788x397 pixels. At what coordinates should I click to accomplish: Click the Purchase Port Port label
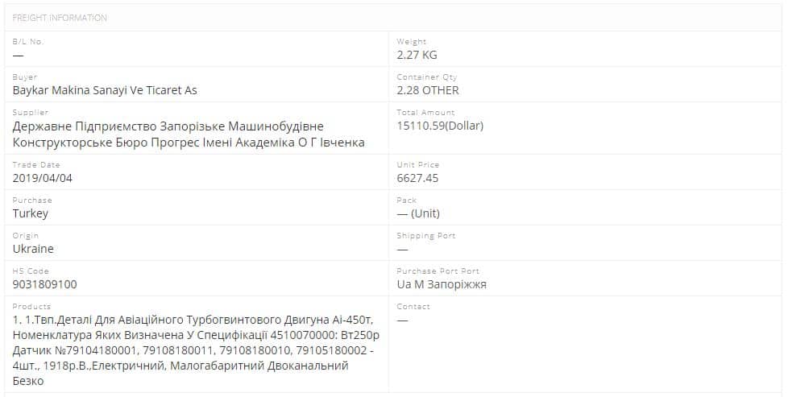(x=438, y=271)
